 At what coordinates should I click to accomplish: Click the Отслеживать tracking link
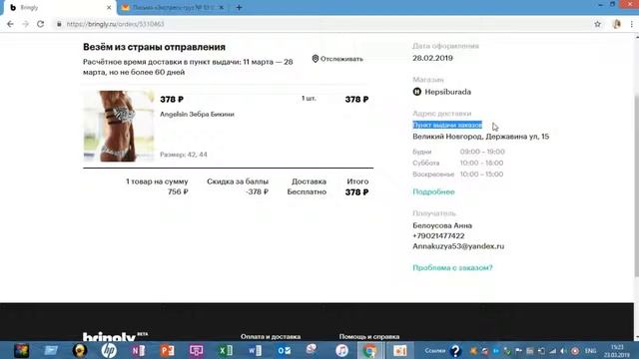341,59
